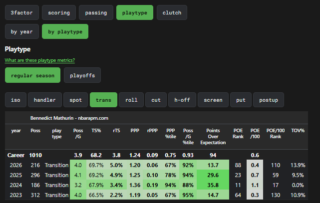The height and width of the screenshot is (203, 320).
Task: Click the PPP %tile column header
Action: 170,134
